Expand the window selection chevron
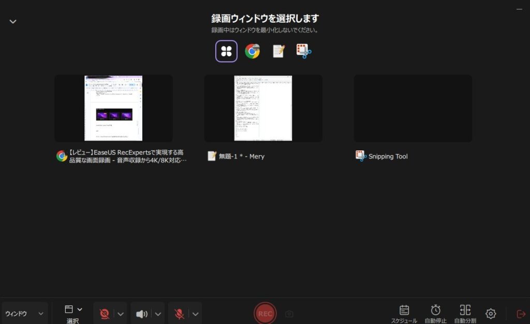Viewport: 530px width, 324px height. (x=80, y=309)
